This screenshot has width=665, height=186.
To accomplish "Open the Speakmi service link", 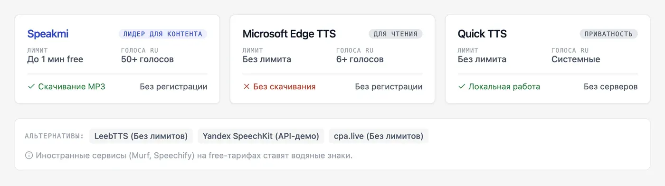I will tap(48, 34).
